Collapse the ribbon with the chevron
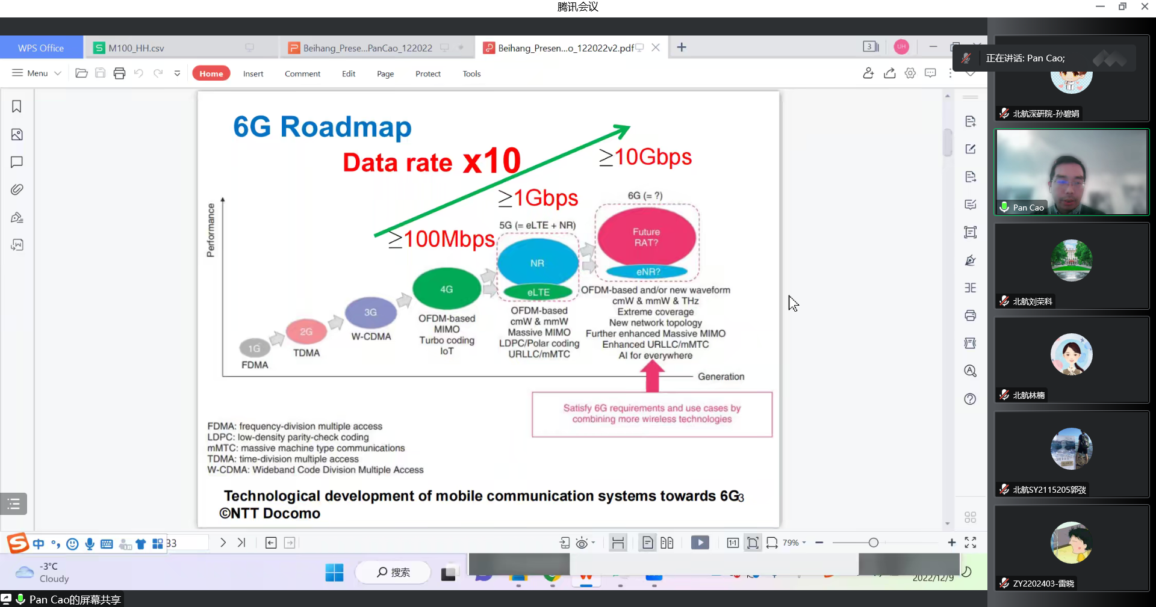Viewport: 1156px width, 607px height. (x=971, y=74)
